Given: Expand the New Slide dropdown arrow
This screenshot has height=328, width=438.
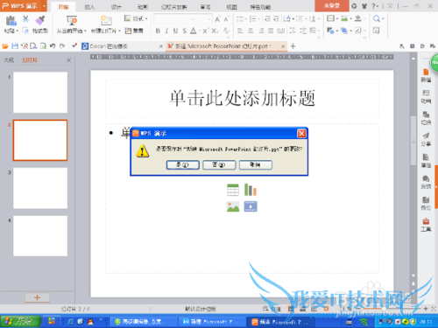Looking at the screenshot, I should pyautogui.click(x=119, y=31).
